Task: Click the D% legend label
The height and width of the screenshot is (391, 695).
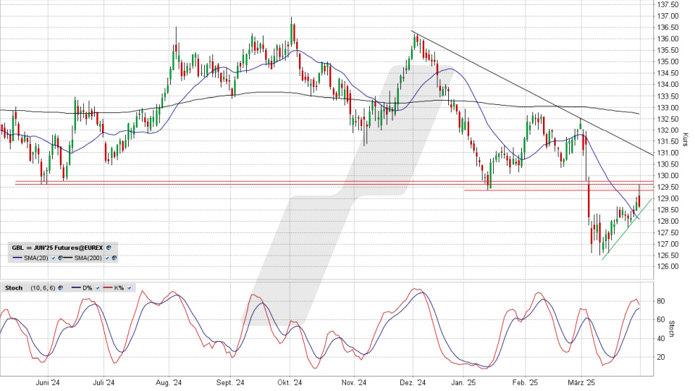Action: tap(88, 288)
